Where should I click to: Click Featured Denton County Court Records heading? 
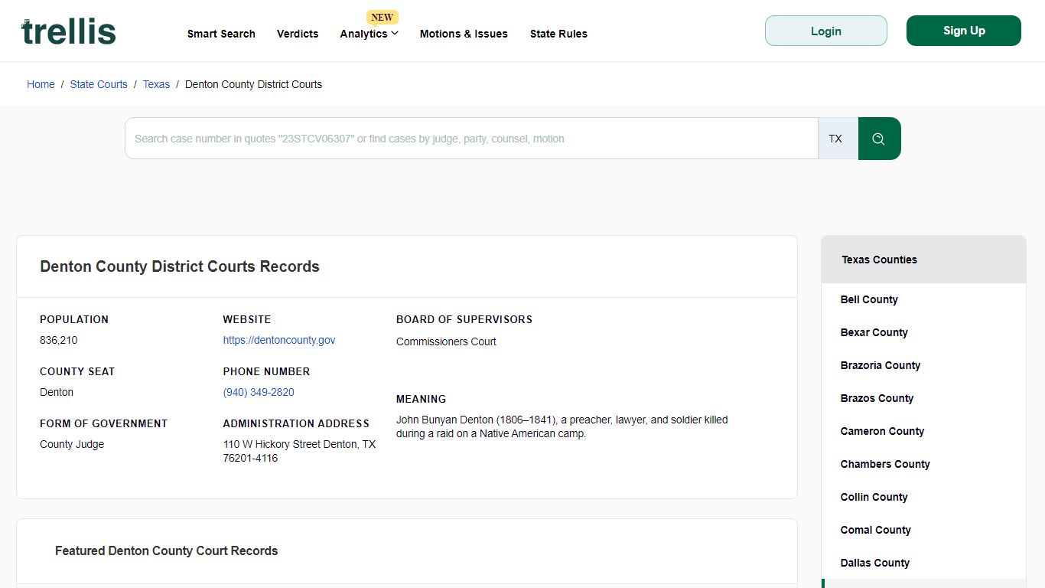[166, 550]
